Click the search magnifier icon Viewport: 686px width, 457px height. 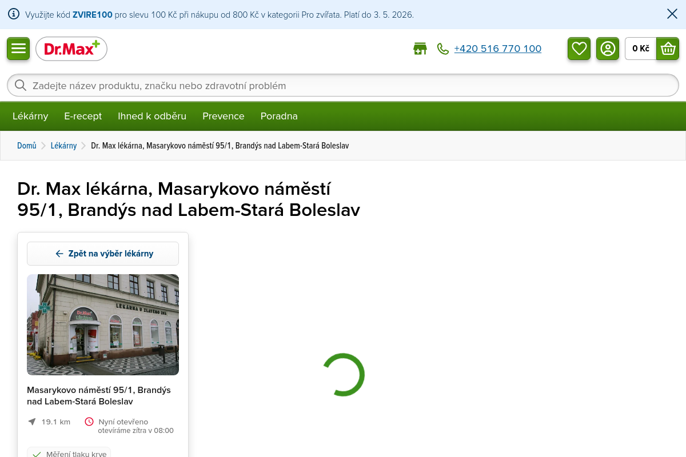tap(21, 86)
